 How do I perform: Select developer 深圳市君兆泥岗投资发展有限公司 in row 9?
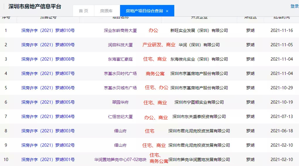coord(199,145)
